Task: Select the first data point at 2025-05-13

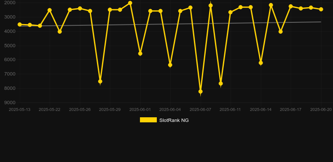Action: (x=19, y=24)
